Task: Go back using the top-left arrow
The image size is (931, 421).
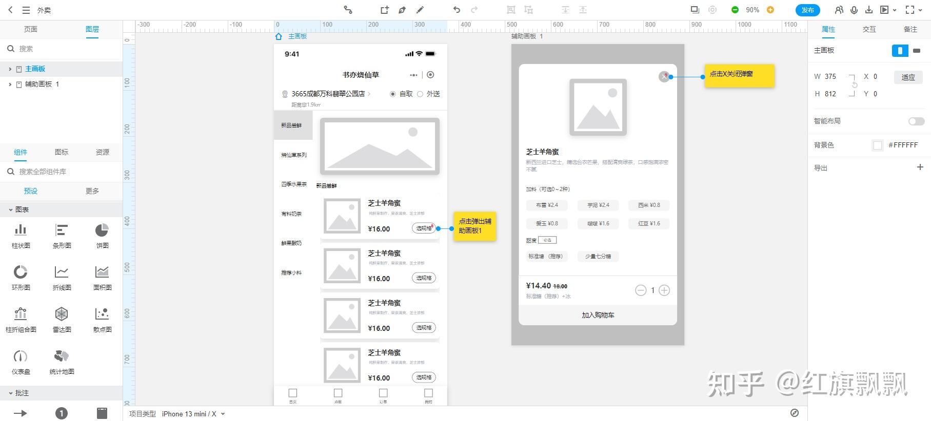Action: click(x=10, y=10)
